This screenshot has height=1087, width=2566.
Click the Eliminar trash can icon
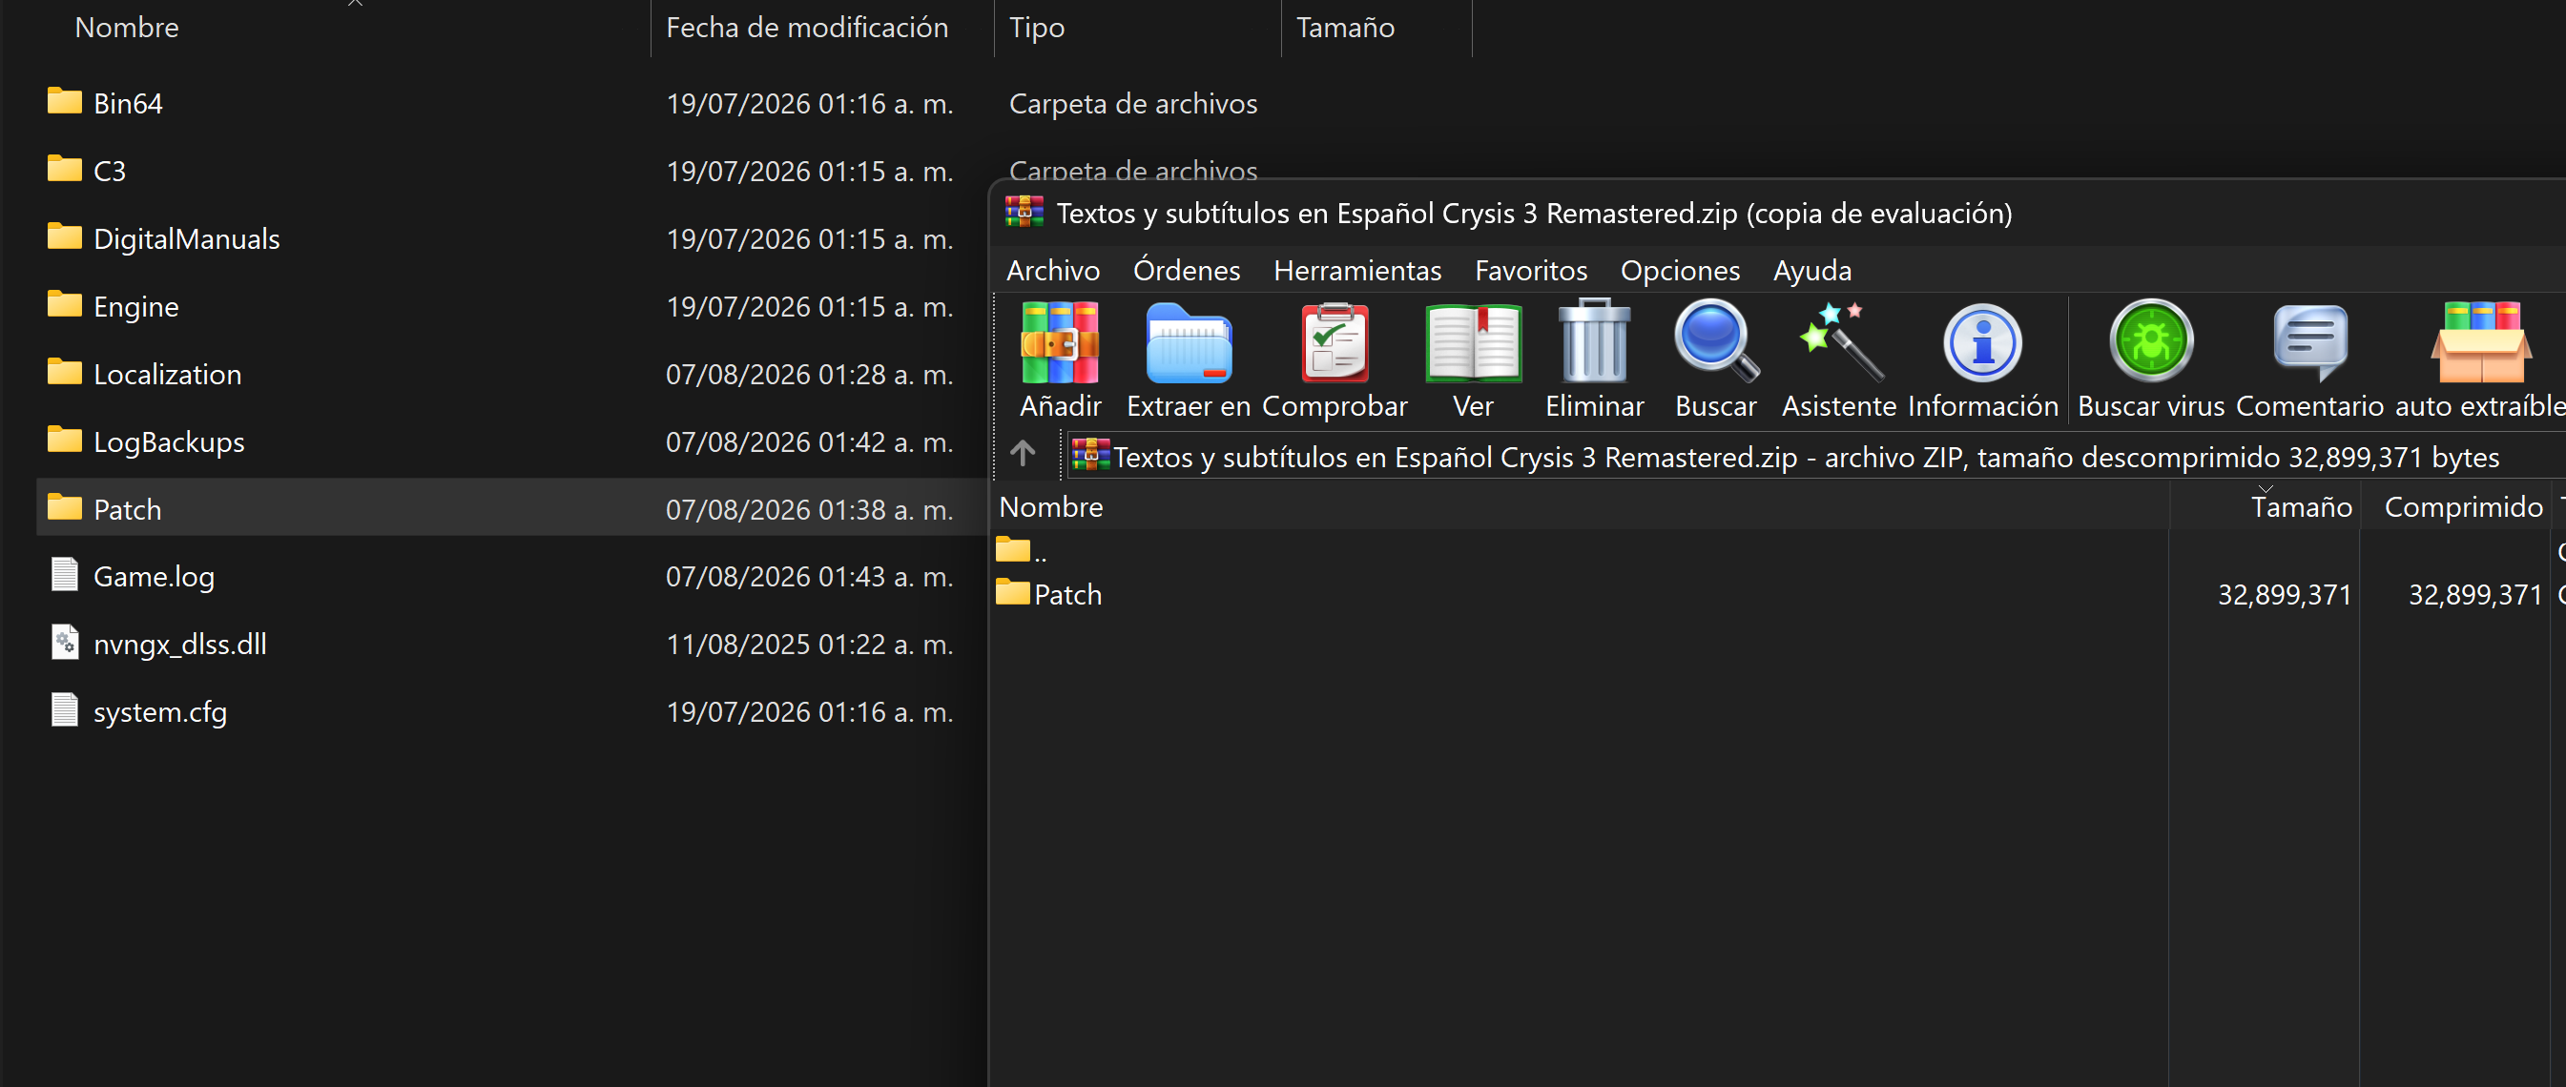pyautogui.click(x=1595, y=341)
